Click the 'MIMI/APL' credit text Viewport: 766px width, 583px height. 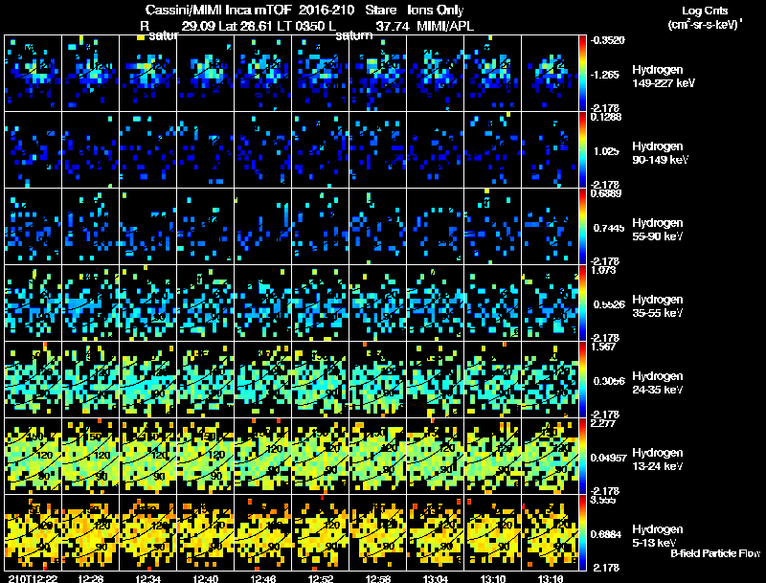tap(445, 26)
